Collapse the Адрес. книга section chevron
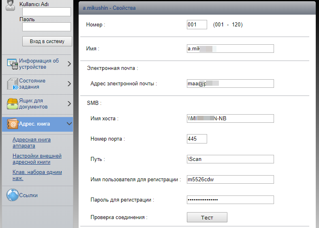 (69, 124)
